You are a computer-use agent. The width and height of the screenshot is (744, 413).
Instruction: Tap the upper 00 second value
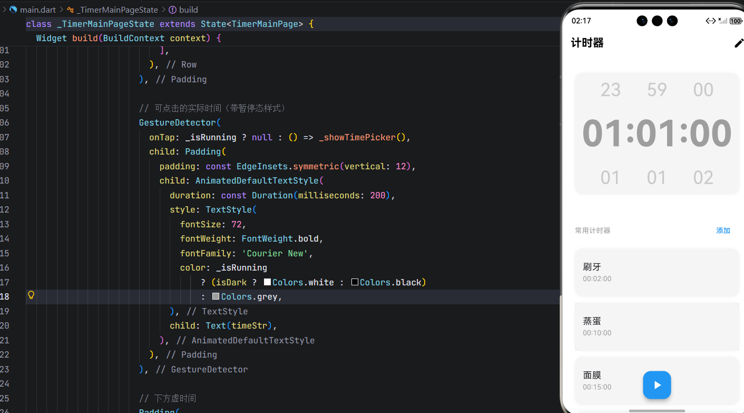tap(703, 90)
